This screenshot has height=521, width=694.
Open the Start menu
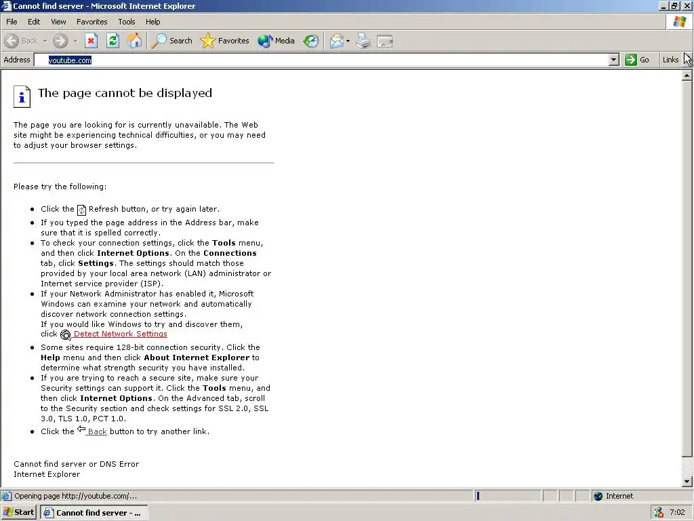[x=18, y=513]
